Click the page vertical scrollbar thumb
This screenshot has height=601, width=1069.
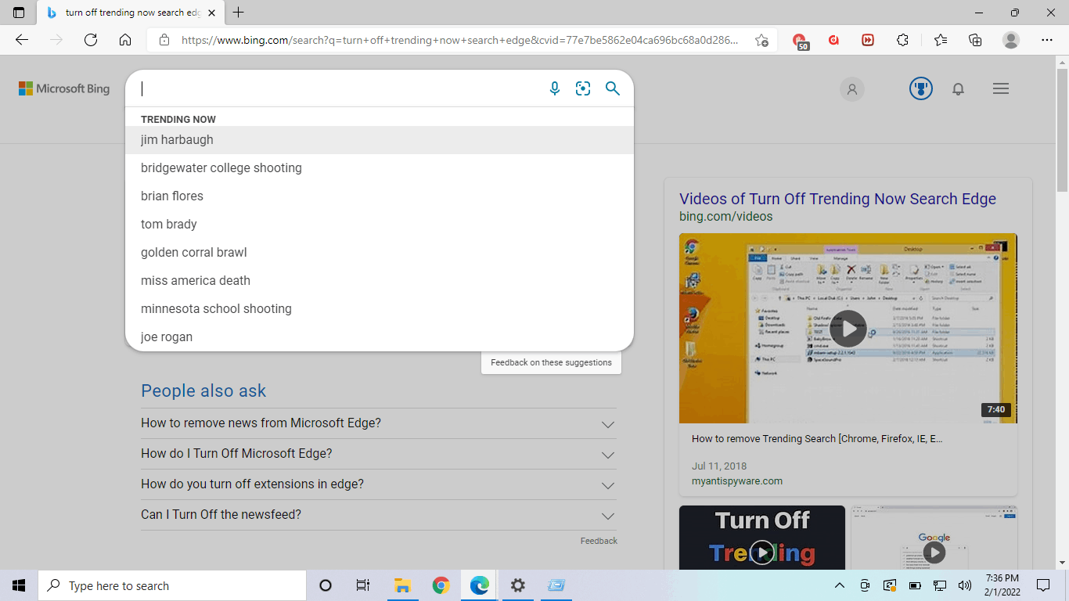click(1062, 129)
